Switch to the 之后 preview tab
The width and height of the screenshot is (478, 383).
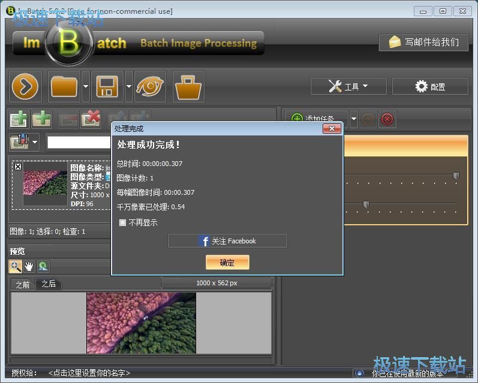[x=49, y=284]
